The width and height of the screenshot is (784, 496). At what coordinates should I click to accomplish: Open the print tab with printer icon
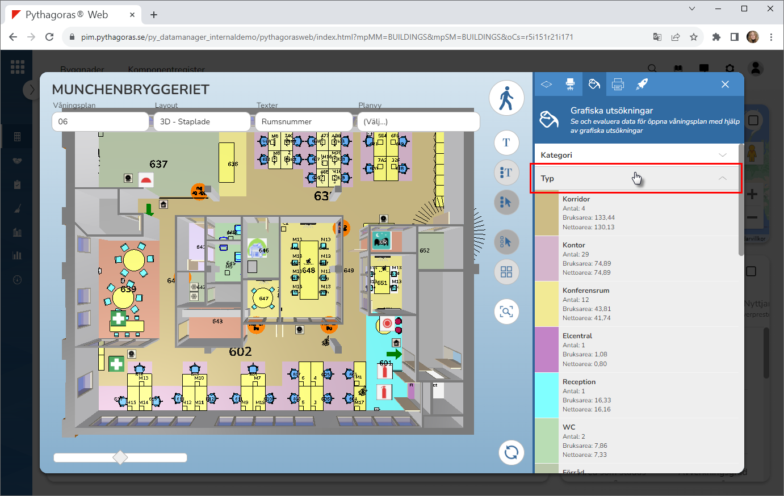[x=618, y=85]
